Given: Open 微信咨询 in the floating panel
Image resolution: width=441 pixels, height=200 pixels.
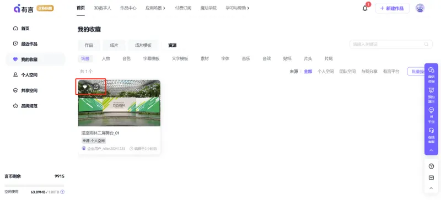Looking at the screenshot, I should click(431, 74).
